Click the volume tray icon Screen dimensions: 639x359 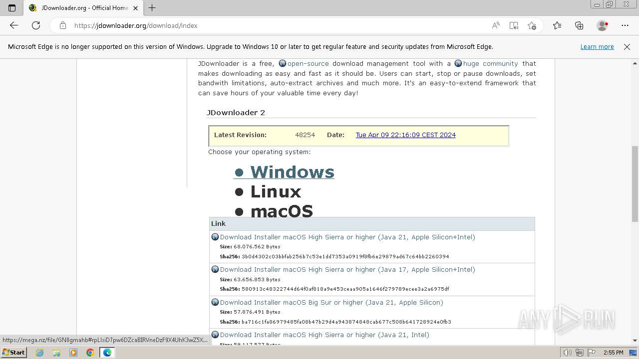point(568,353)
